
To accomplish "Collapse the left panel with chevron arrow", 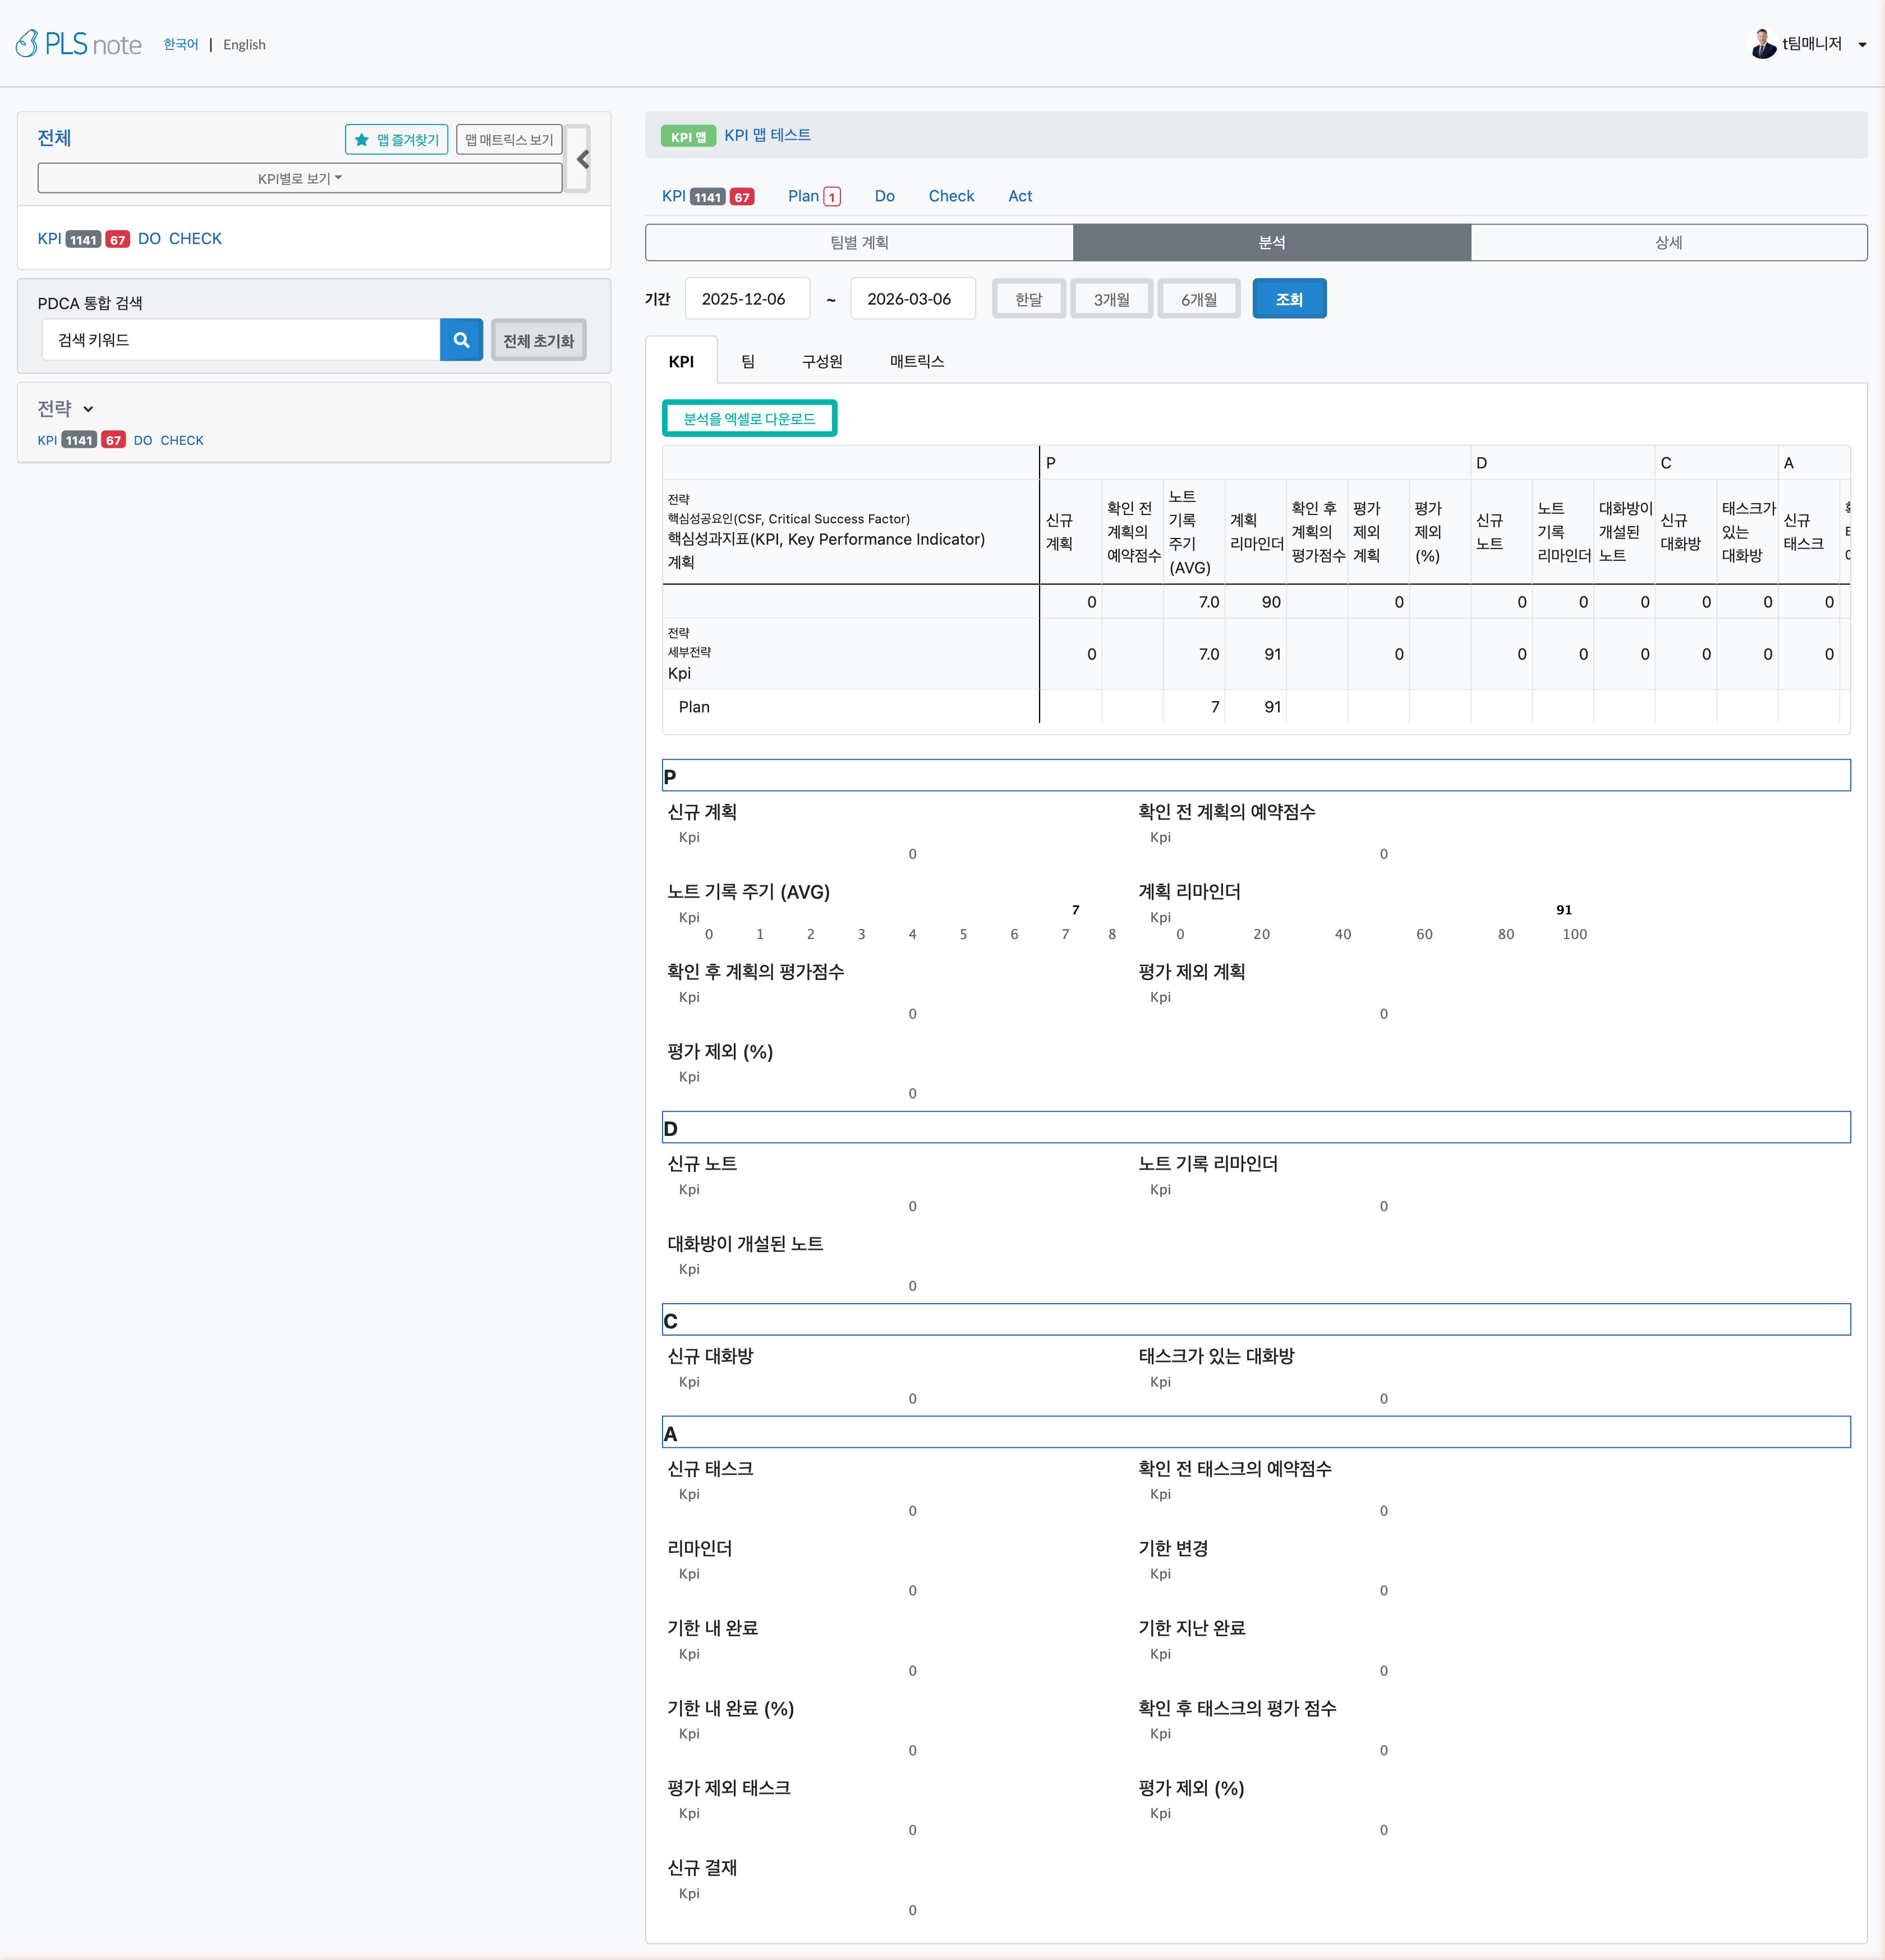I will click(582, 159).
